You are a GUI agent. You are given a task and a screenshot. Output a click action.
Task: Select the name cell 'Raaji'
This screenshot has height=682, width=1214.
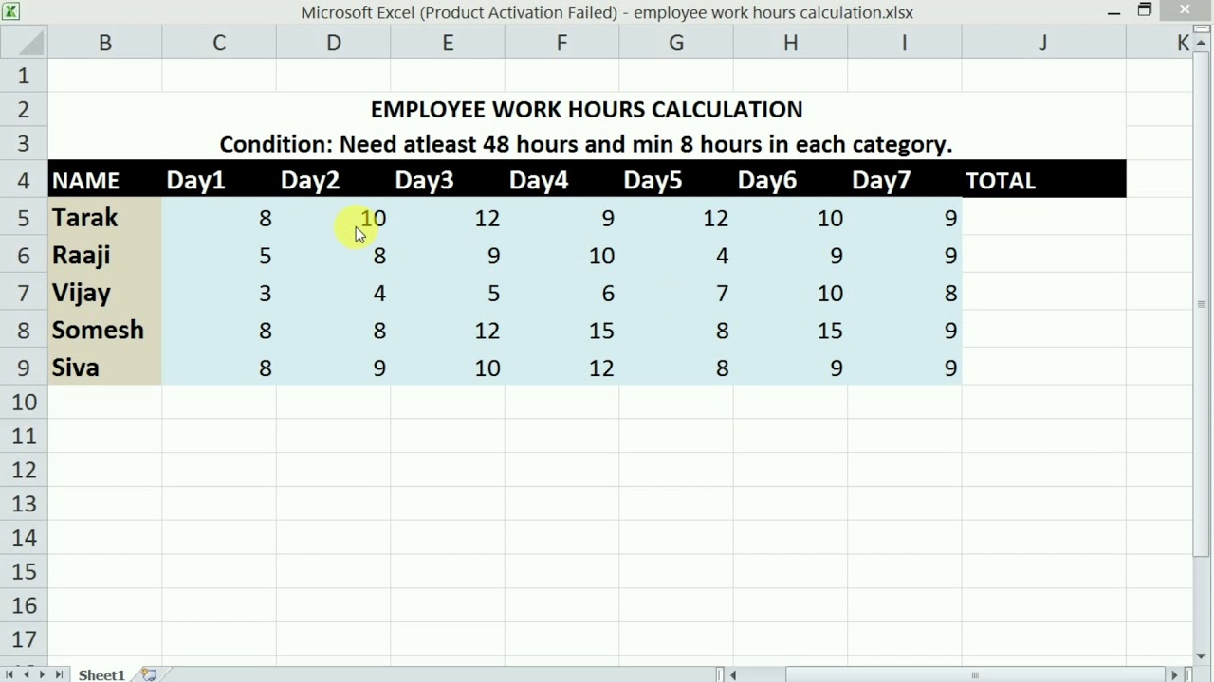(x=104, y=255)
